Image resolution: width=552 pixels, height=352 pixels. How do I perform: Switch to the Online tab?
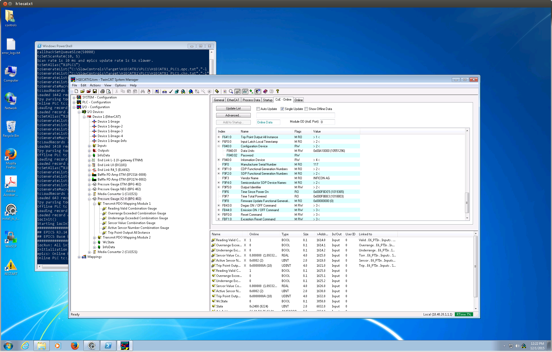(299, 100)
